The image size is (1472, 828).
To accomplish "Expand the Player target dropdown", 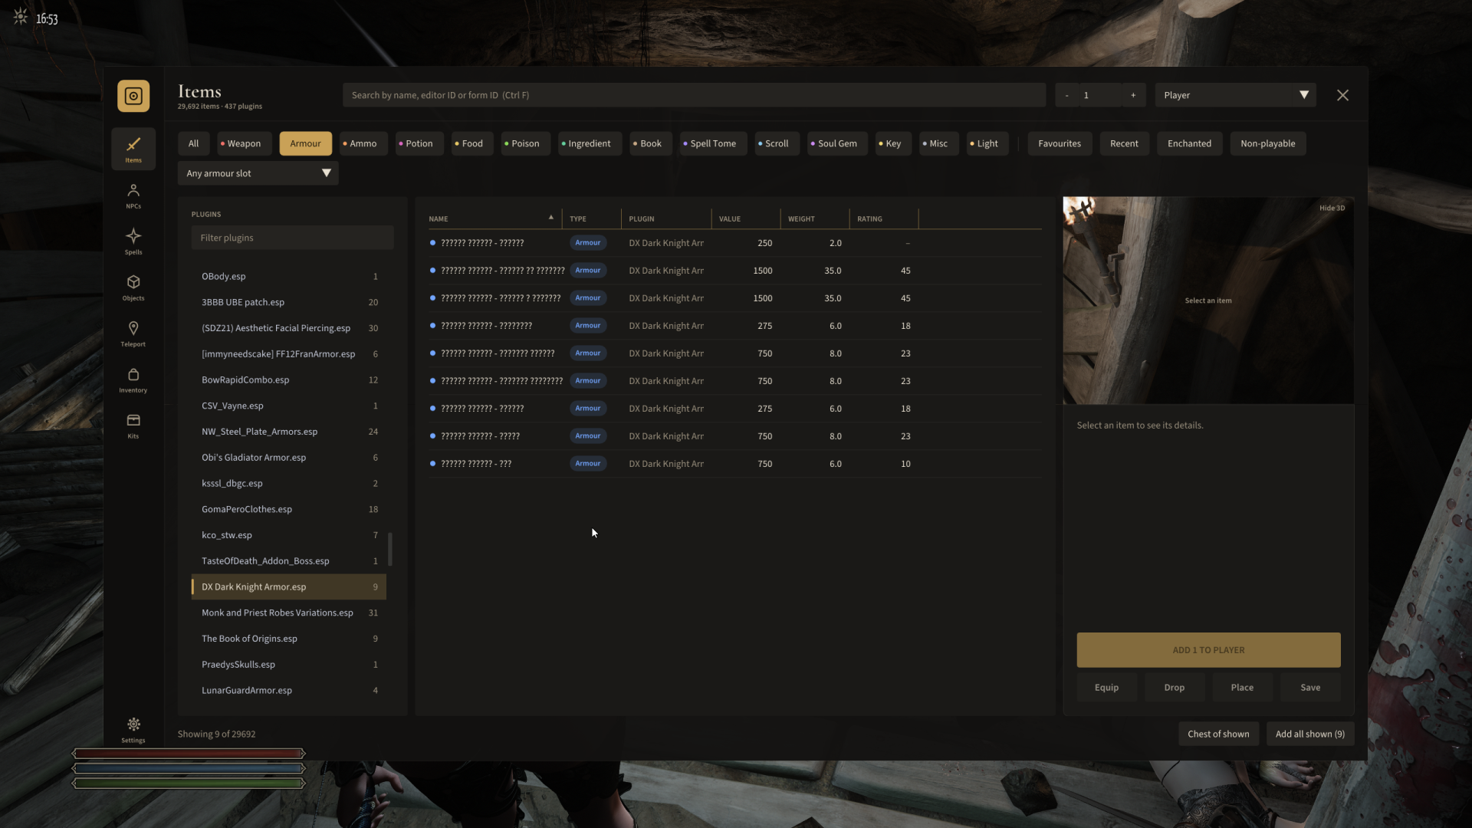I will [x=1235, y=95].
